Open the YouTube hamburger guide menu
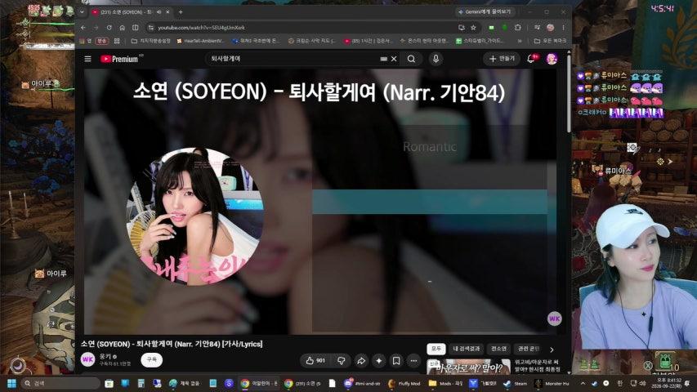 [x=88, y=59]
